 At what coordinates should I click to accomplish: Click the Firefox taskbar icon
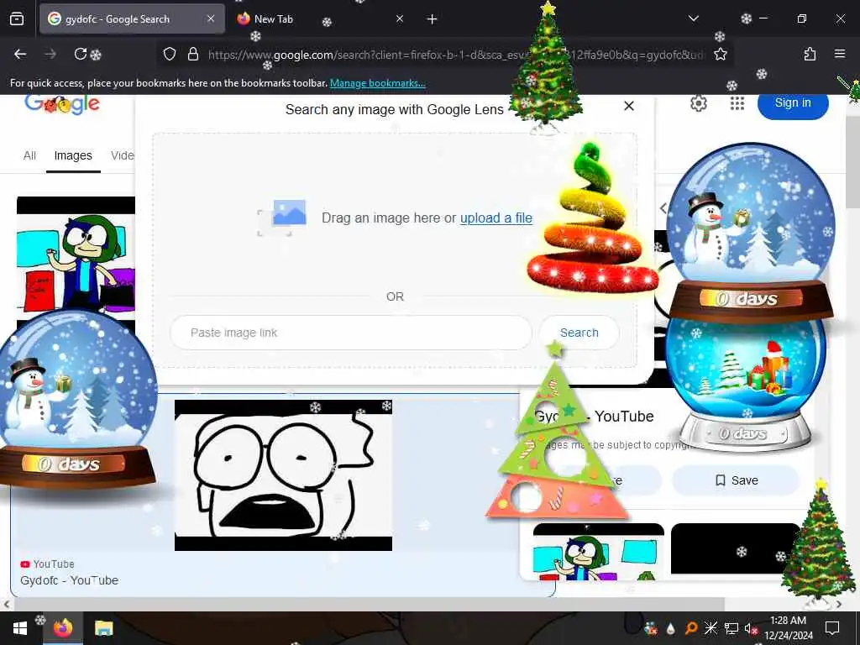(x=62, y=628)
